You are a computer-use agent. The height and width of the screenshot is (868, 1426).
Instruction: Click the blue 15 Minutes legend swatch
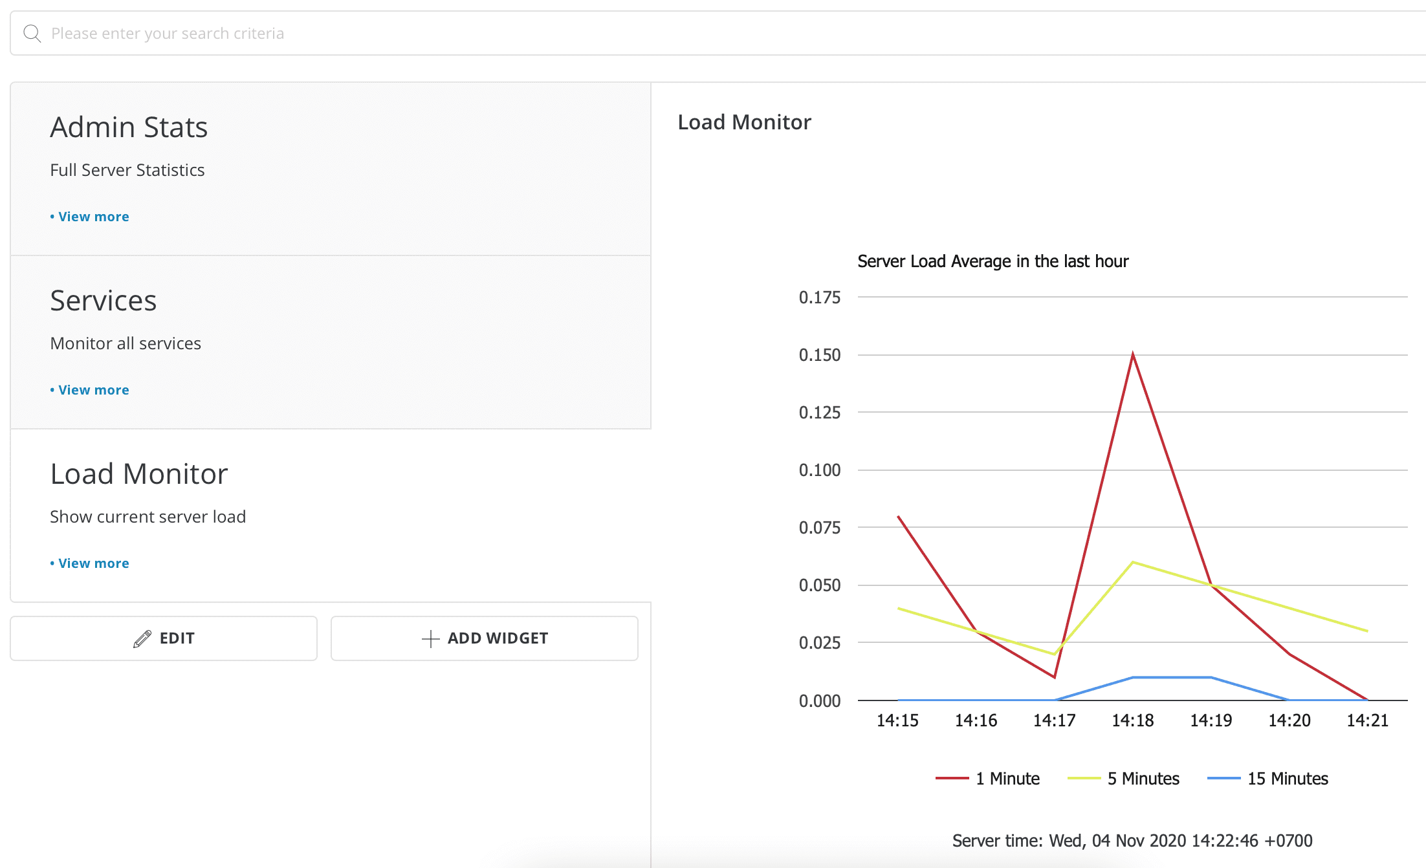coord(1223,779)
